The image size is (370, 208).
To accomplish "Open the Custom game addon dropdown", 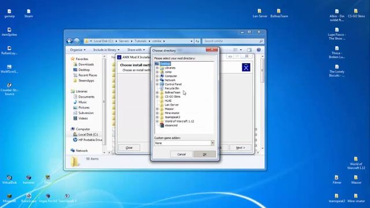I will pos(212,143).
